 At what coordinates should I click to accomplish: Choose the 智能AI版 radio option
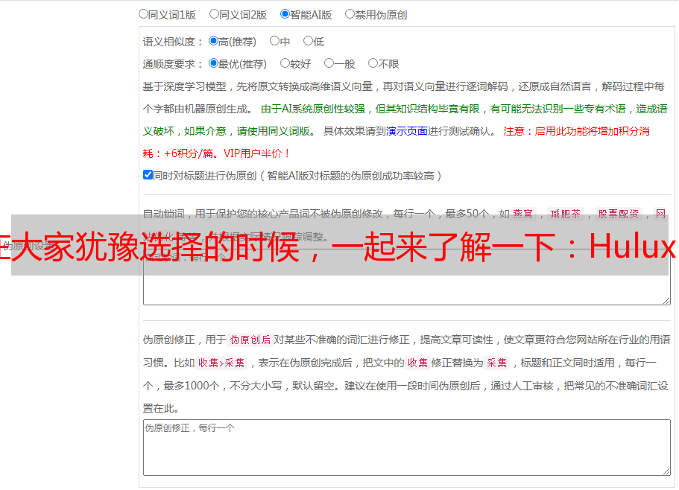tap(285, 14)
